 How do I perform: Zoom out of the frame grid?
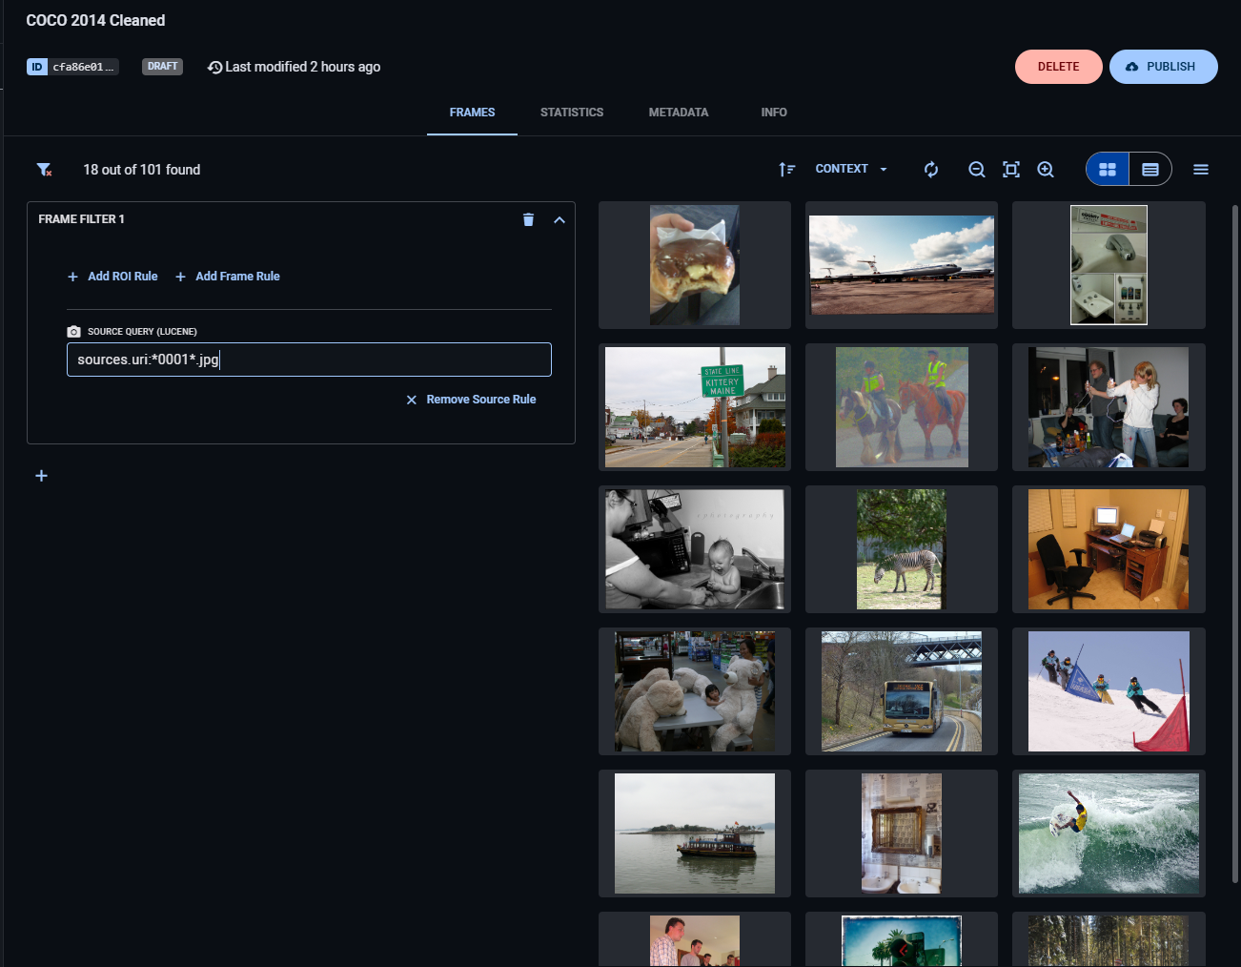(976, 169)
